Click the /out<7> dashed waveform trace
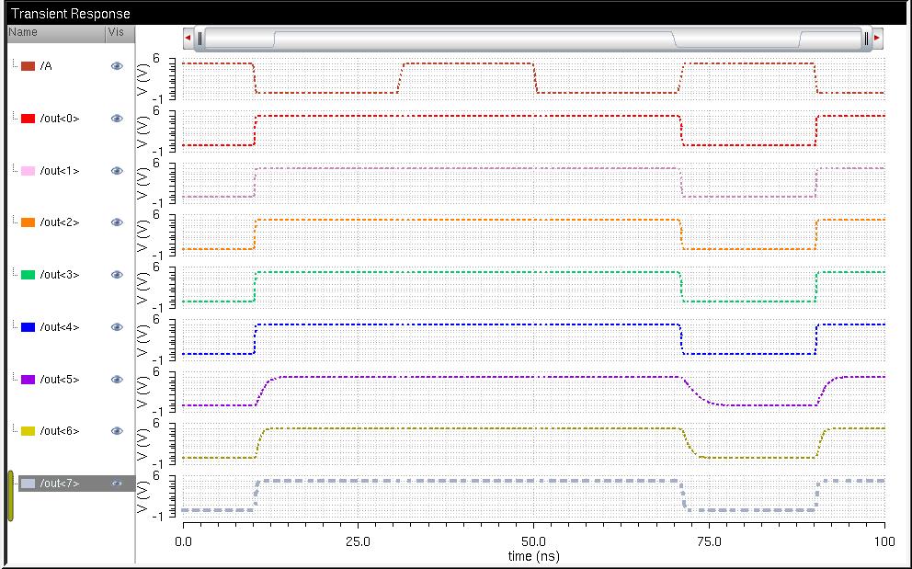This screenshot has width=912, height=569. [533, 495]
